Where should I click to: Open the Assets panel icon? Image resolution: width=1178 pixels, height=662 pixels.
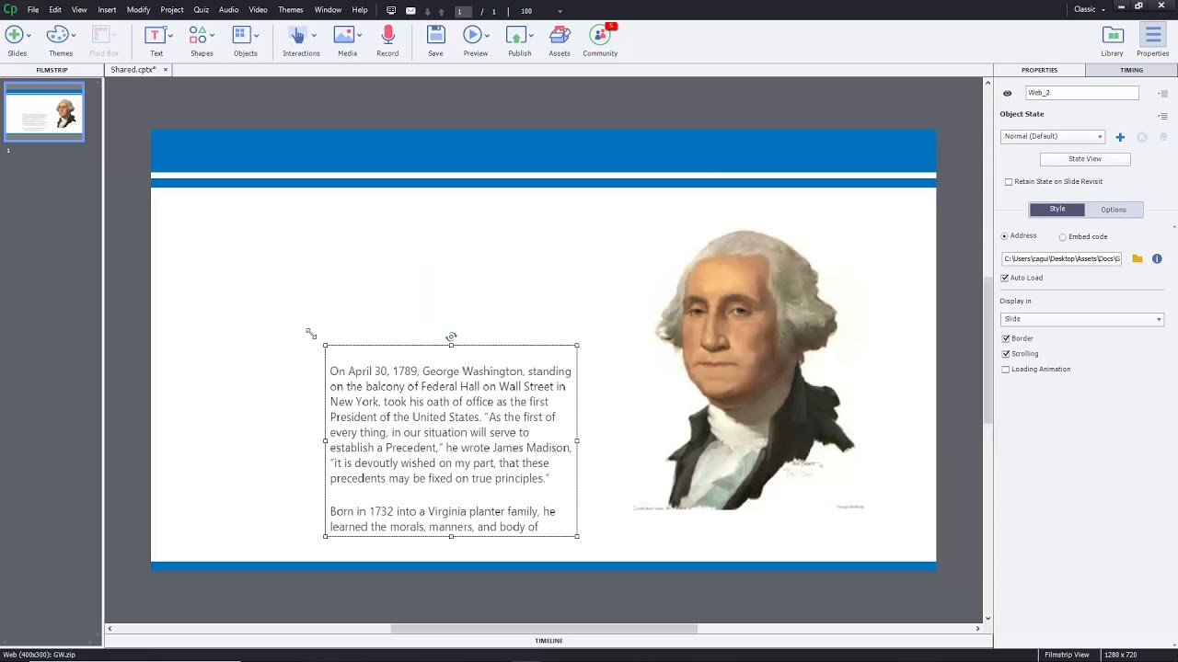[560, 35]
